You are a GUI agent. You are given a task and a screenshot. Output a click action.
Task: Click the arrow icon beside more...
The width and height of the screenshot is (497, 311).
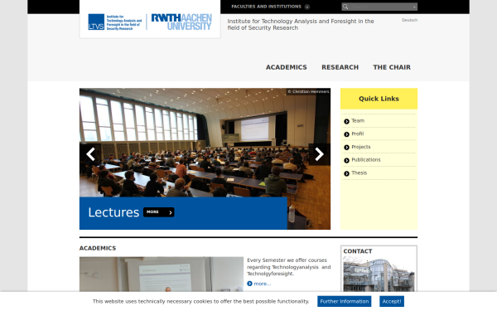(249, 284)
